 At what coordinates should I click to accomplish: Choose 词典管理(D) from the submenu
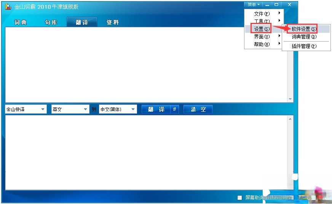306,37
